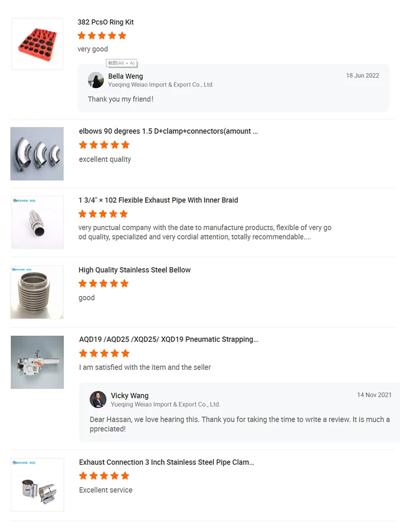
Task: Open the stainless steel bellow image
Action: tap(37, 292)
